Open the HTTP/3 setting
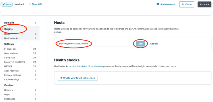Image resolution: width=213 pixels, height=102 pixels. [20, 66]
